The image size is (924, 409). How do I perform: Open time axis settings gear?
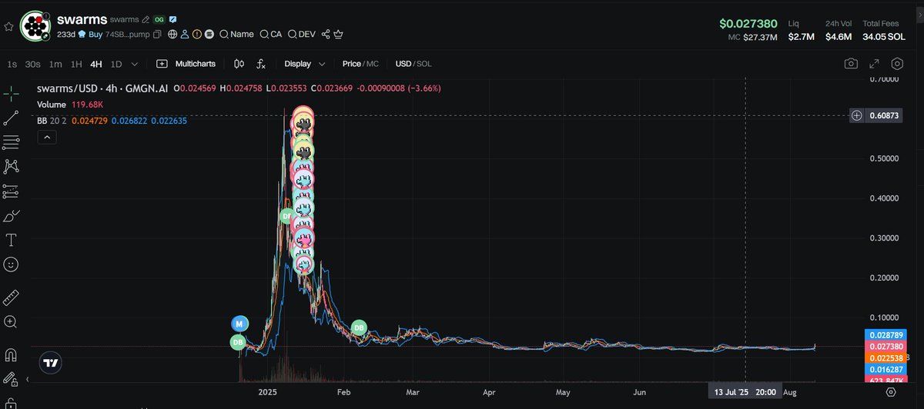click(891, 391)
